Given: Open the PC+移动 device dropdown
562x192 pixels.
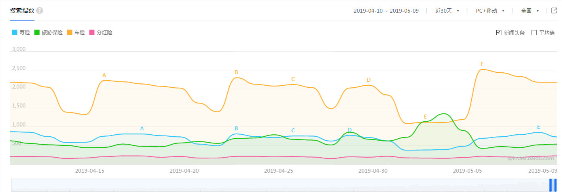Looking at the screenshot, I should pyautogui.click(x=490, y=11).
